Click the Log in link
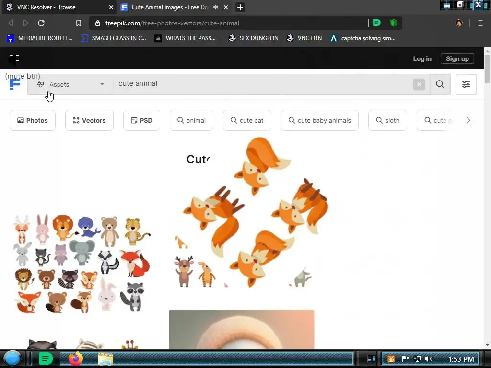The height and width of the screenshot is (368, 491). coord(422,58)
